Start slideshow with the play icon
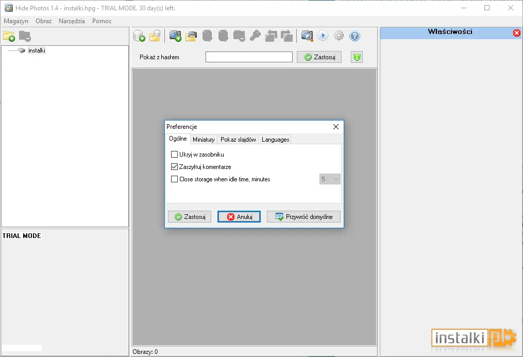The width and height of the screenshot is (523, 357). click(323, 36)
